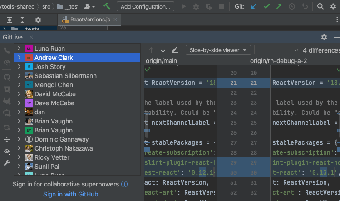
Task: Open Search Everywhere magnifier icon
Action: [320, 6]
